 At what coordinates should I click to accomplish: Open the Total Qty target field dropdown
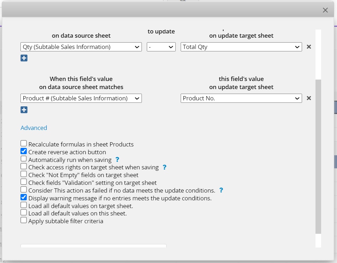(241, 47)
